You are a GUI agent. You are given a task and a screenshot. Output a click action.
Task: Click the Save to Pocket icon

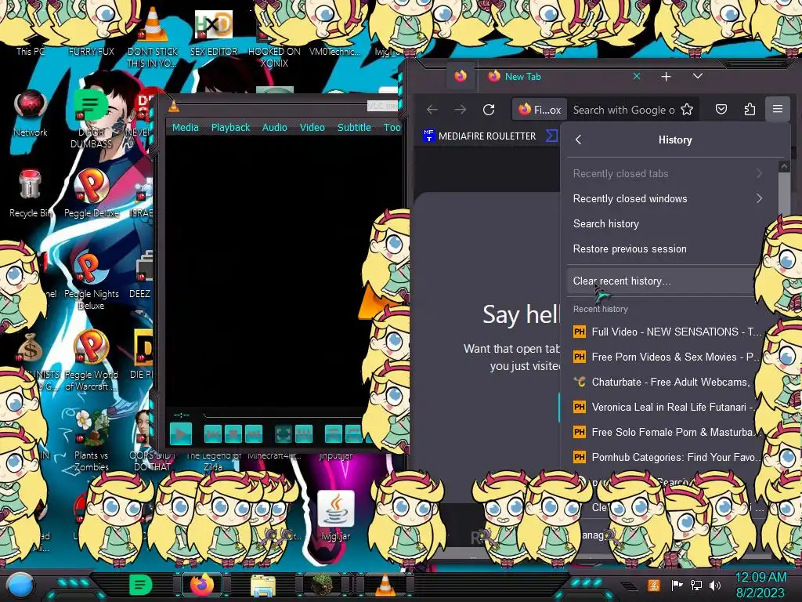tap(721, 110)
